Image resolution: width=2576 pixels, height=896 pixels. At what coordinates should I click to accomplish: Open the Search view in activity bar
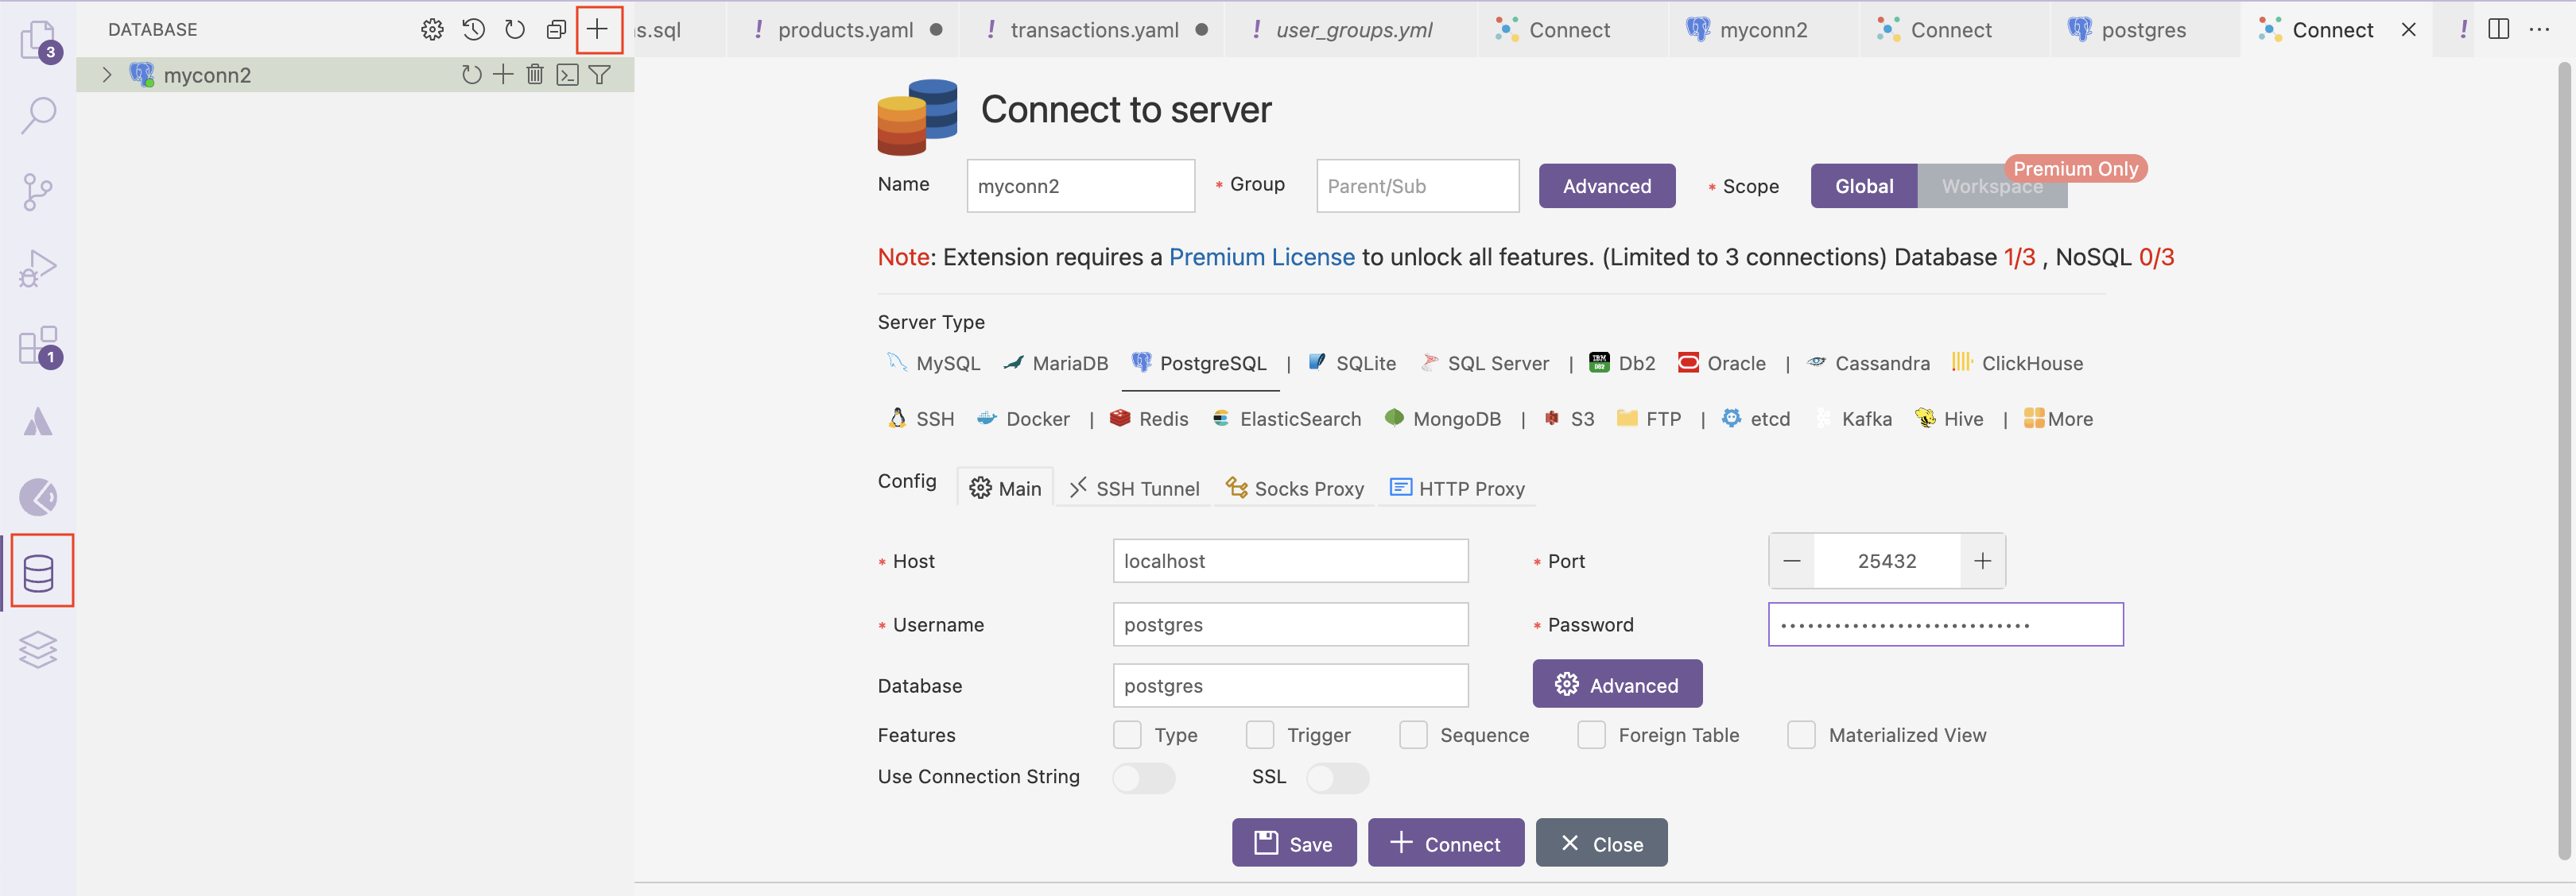pos(38,115)
